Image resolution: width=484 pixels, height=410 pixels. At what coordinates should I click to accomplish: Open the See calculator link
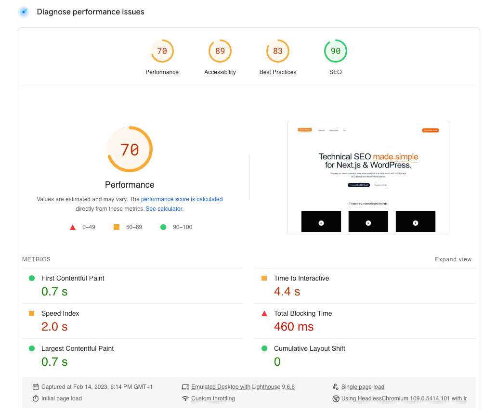[165, 209]
